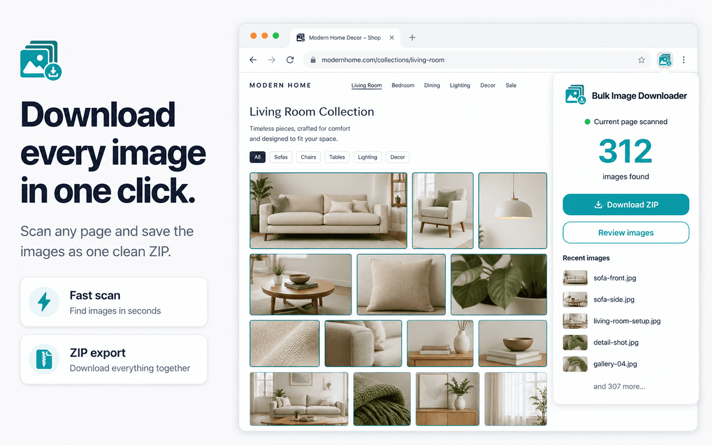Reload the page with the refresh icon

pos(290,60)
